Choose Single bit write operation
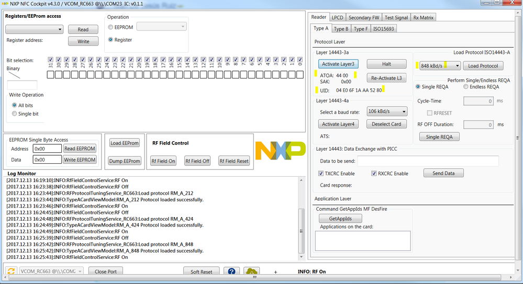Viewport: 523px width, 284px height. pos(14,113)
